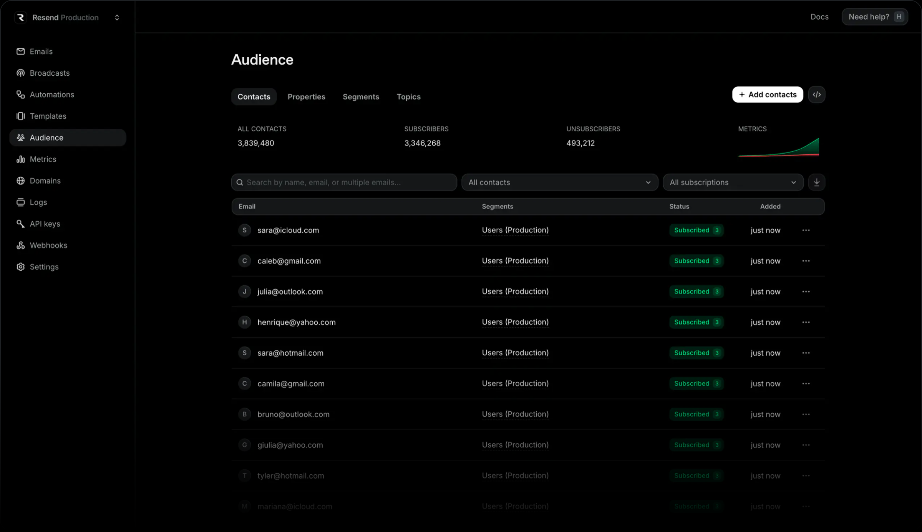
Task: Switch to the Topics tab
Action: pyautogui.click(x=408, y=97)
